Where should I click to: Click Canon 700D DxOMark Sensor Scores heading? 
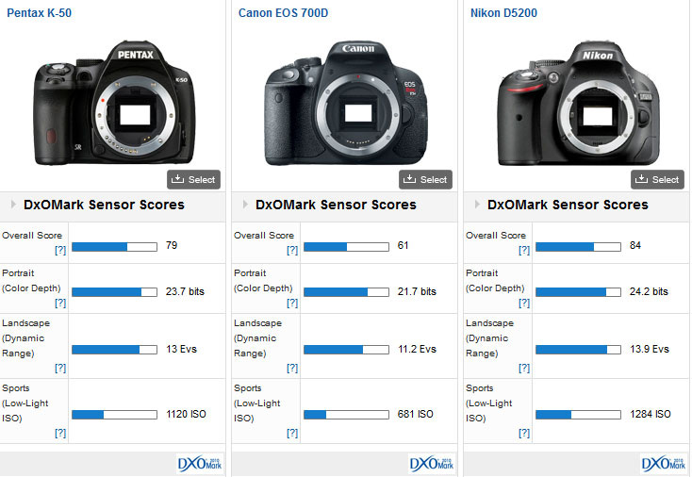pyautogui.click(x=336, y=205)
